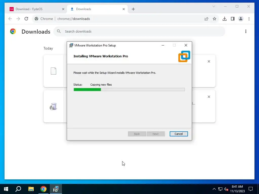Open a new Chrome tab

(x=133, y=9)
